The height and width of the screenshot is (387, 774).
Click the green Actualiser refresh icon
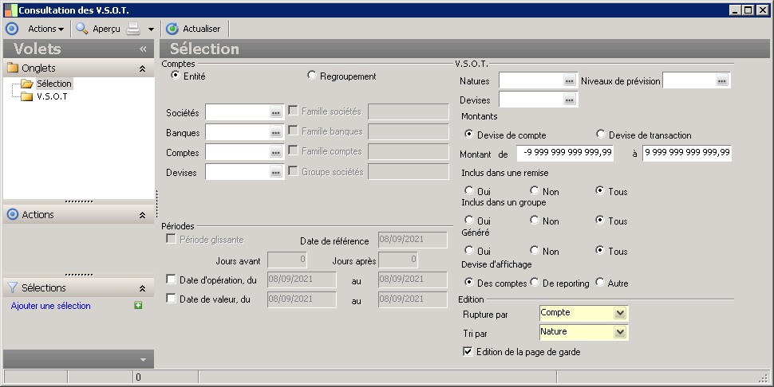click(172, 29)
